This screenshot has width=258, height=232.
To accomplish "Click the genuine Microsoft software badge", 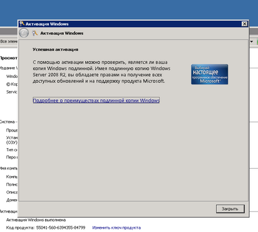I will 210,74.
